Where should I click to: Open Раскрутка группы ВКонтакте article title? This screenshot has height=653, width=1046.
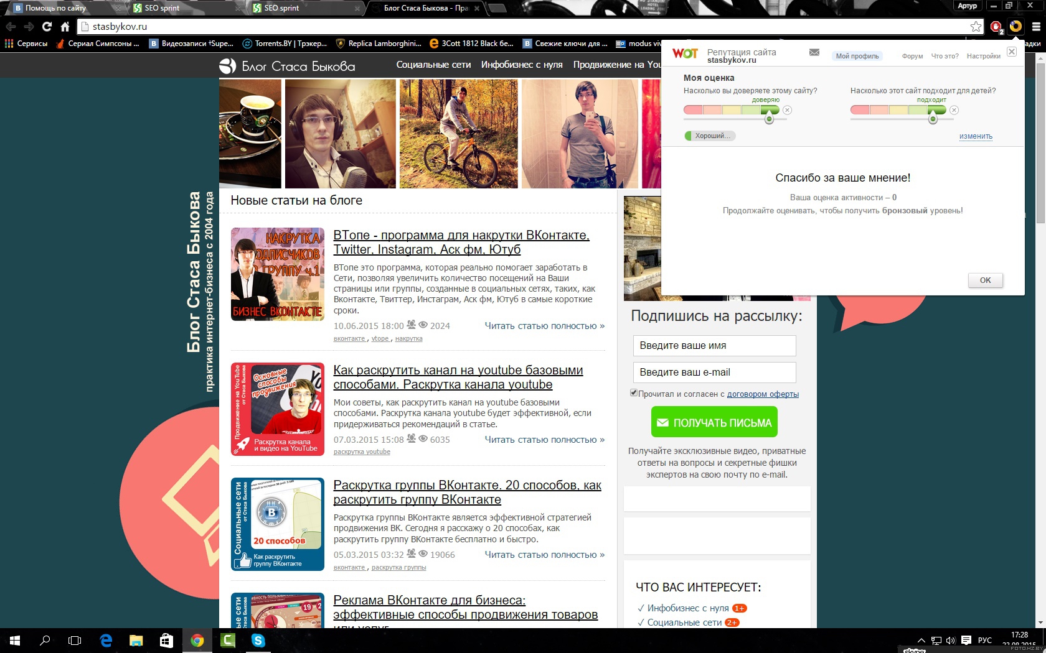pos(467,493)
